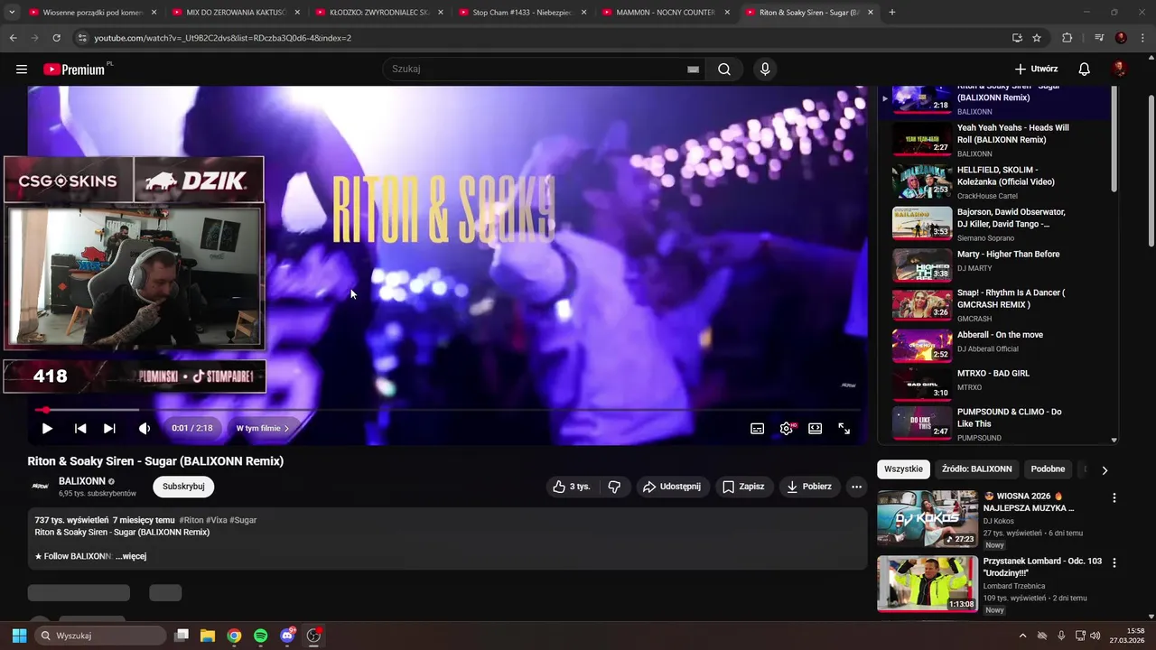Skip to the next video in the playlist
This screenshot has width=1156, height=650.
point(109,429)
